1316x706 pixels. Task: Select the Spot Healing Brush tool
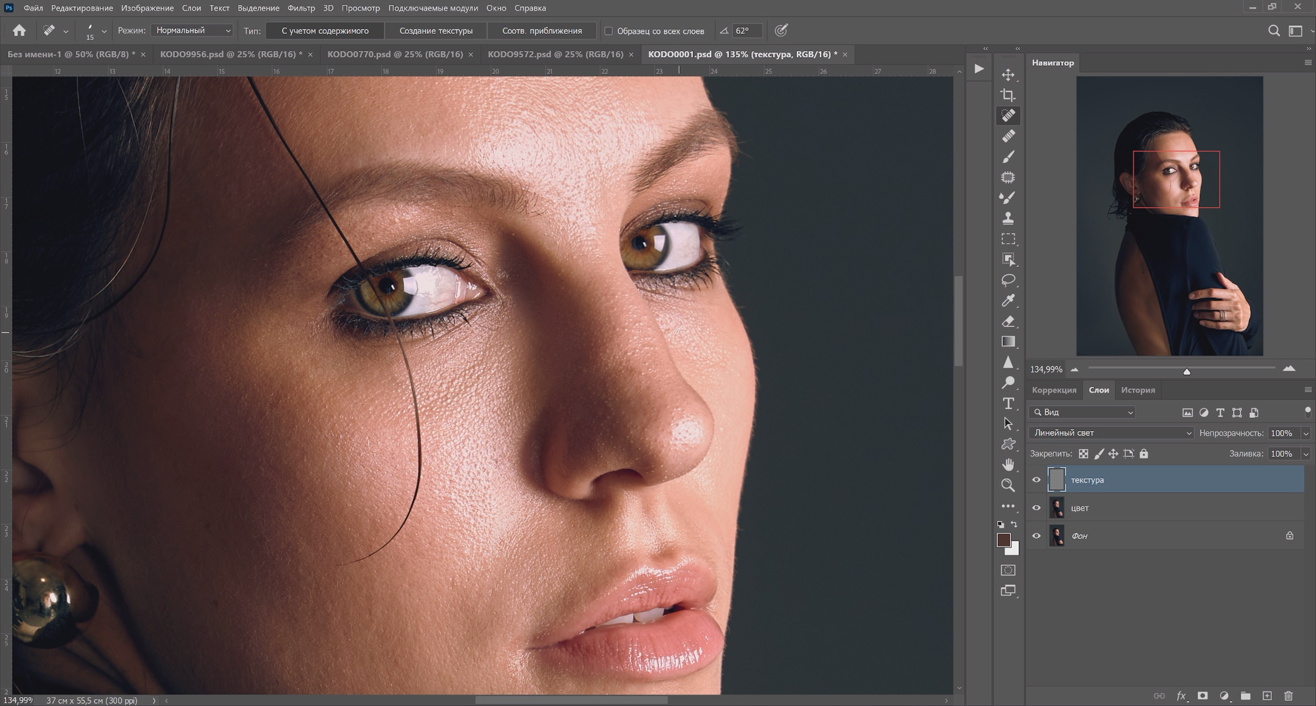1008,116
